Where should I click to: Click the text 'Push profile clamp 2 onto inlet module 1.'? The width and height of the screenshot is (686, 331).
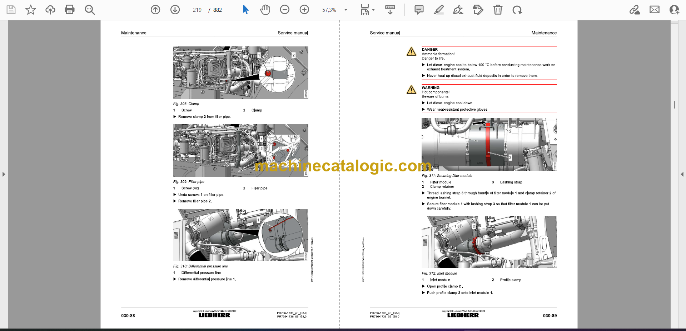pyautogui.click(x=460, y=293)
